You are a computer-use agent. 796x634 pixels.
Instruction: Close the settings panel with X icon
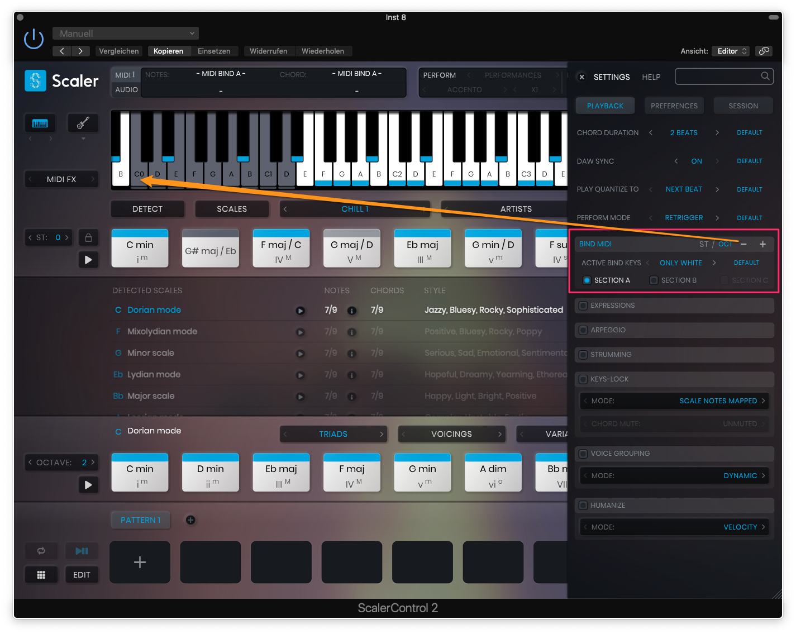point(581,77)
